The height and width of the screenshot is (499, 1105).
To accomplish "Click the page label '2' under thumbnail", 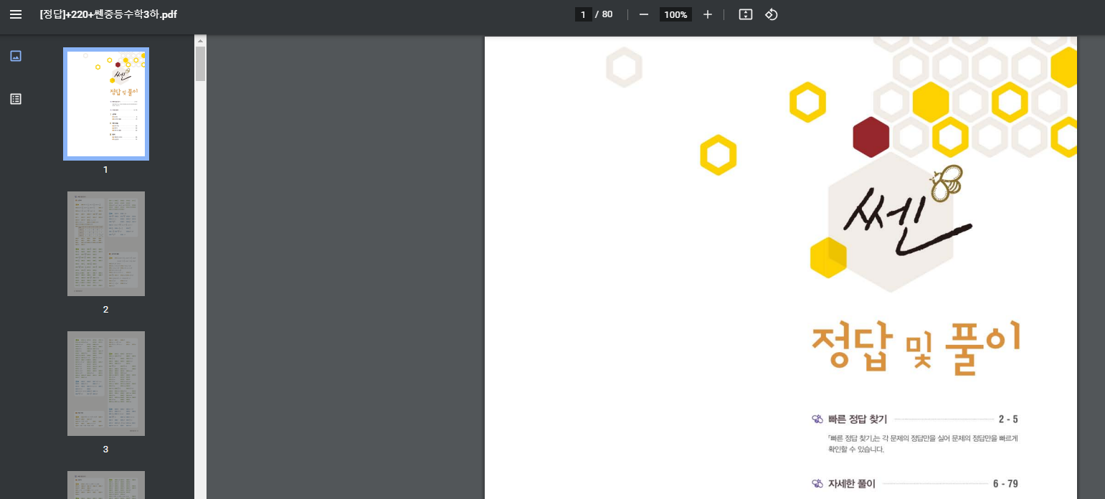I will (x=105, y=309).
